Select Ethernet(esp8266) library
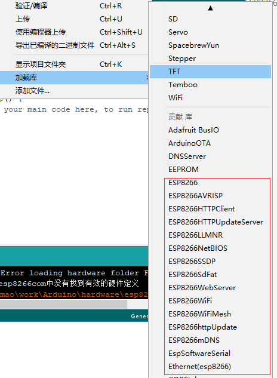277x378 pixels. tap(211, 367)
